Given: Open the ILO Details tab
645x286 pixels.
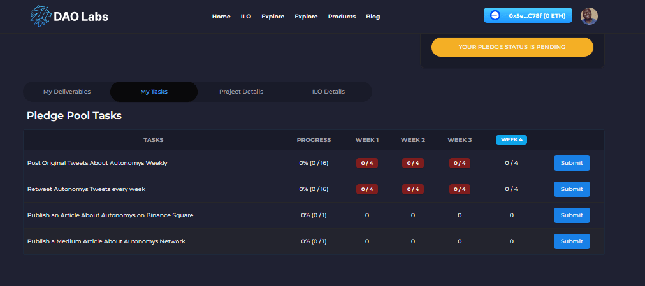Looking at the screenshot, I should (x=328, y=92).
